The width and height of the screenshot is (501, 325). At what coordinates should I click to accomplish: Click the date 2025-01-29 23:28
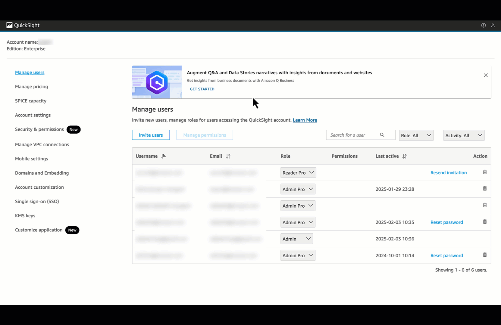pyautogui.click(x=395, y=189)
